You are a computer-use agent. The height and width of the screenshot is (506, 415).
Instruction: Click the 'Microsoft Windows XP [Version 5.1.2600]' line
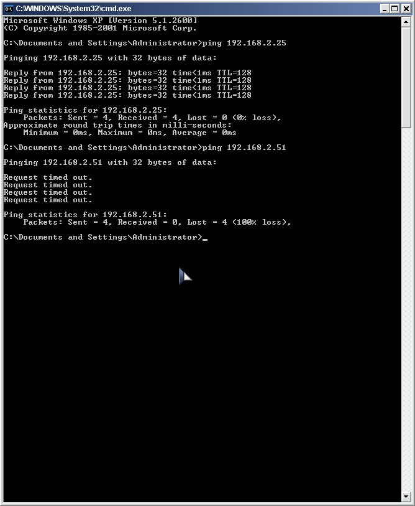click(100, 21)
